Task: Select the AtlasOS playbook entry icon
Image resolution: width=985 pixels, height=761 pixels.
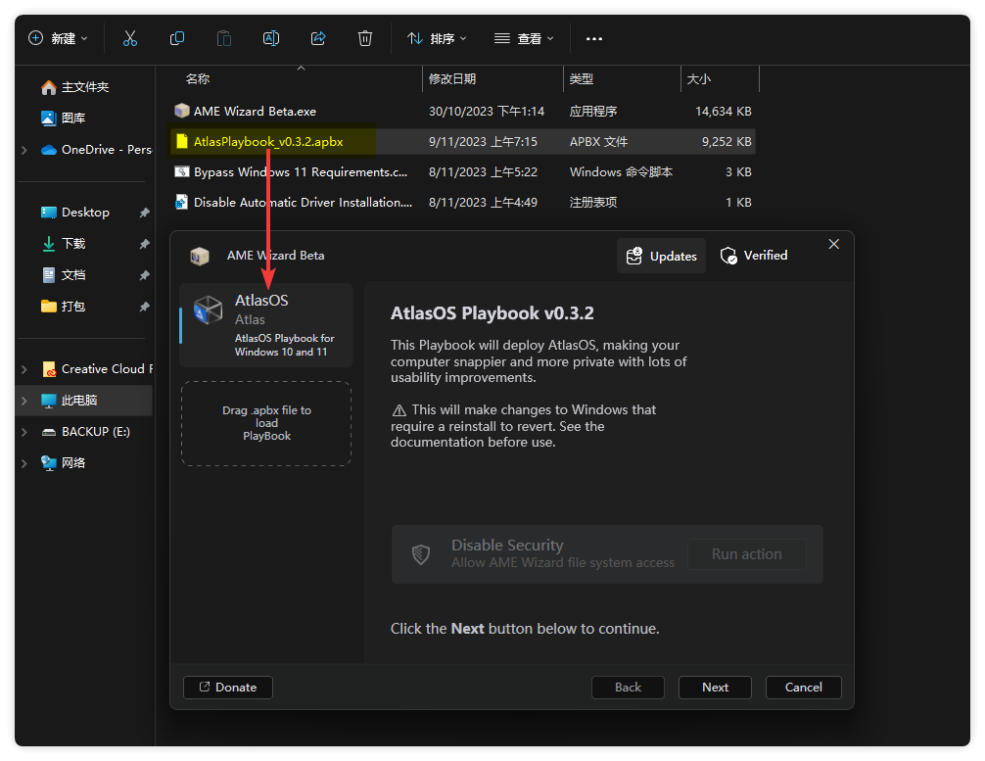Action: [208, 309]
